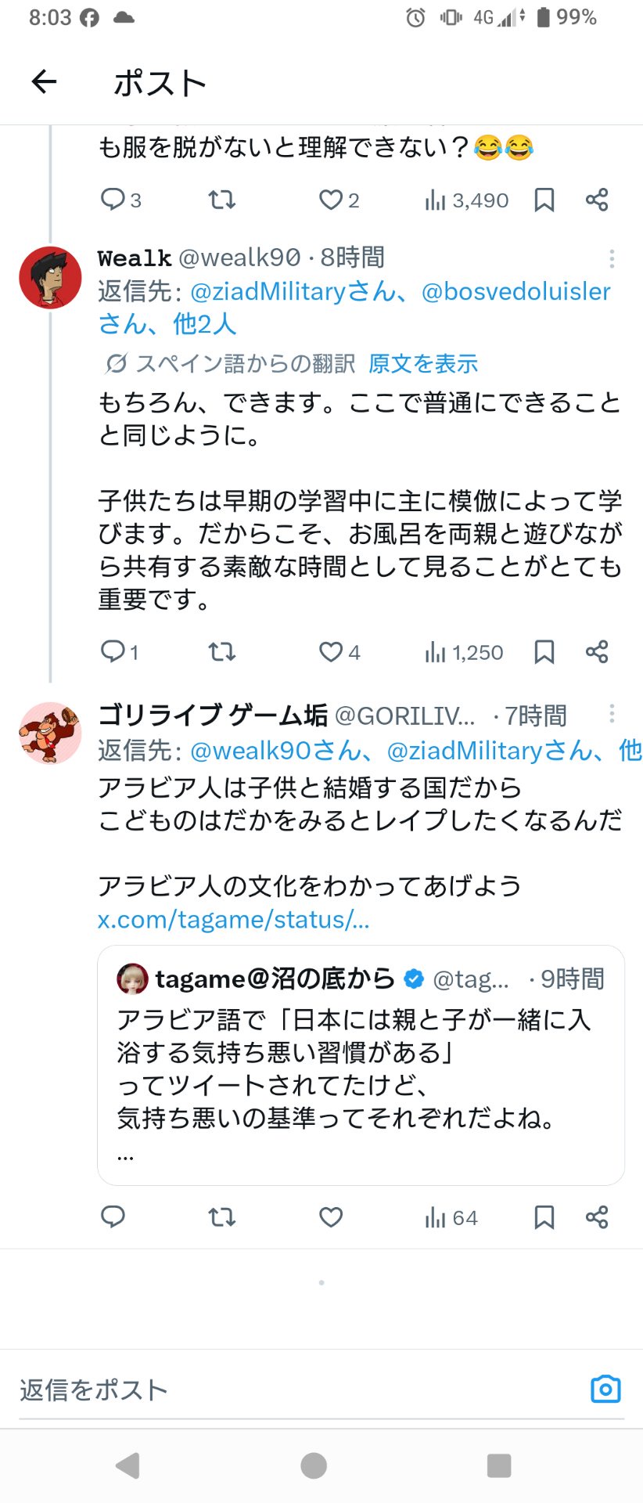This screenshot has width=643, height=1503.
Task: Share the ゴリライブ reply
Action: [x=597, y=1216]
